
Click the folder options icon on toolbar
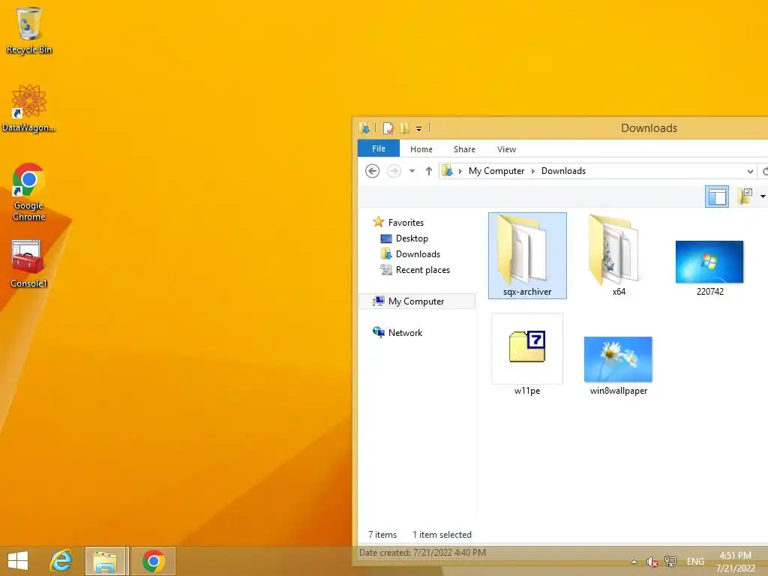click(745, 196)
